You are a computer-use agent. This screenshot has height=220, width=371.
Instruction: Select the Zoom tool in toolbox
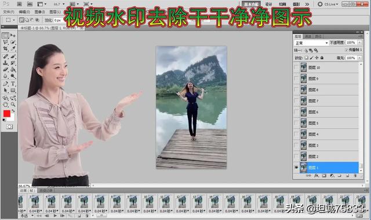click(13, 104)
